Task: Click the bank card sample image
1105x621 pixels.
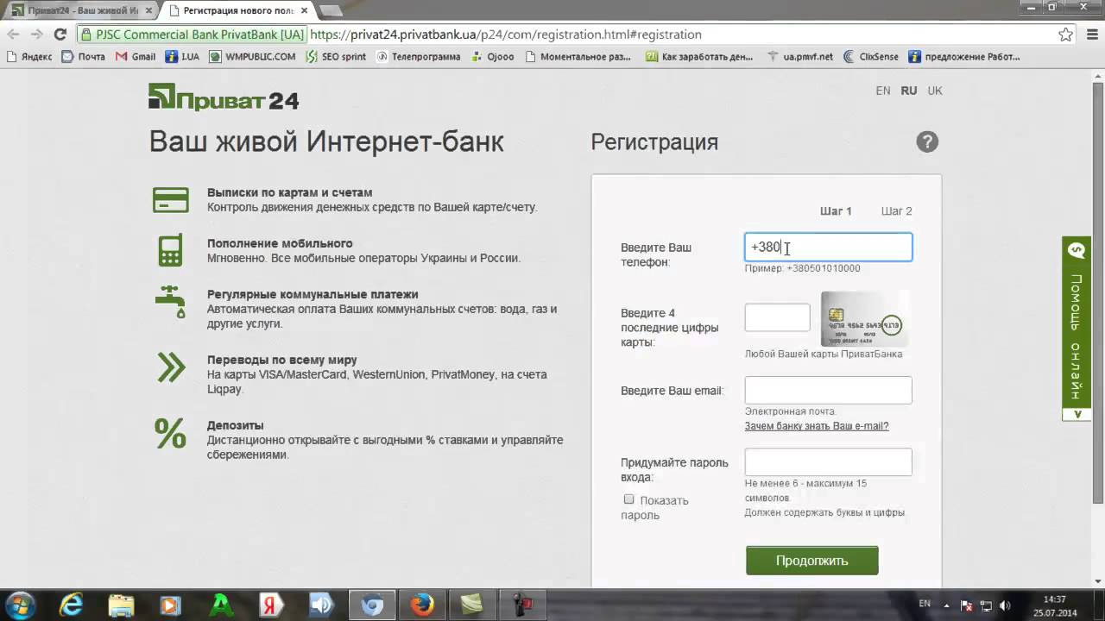Action: (863, 318)
